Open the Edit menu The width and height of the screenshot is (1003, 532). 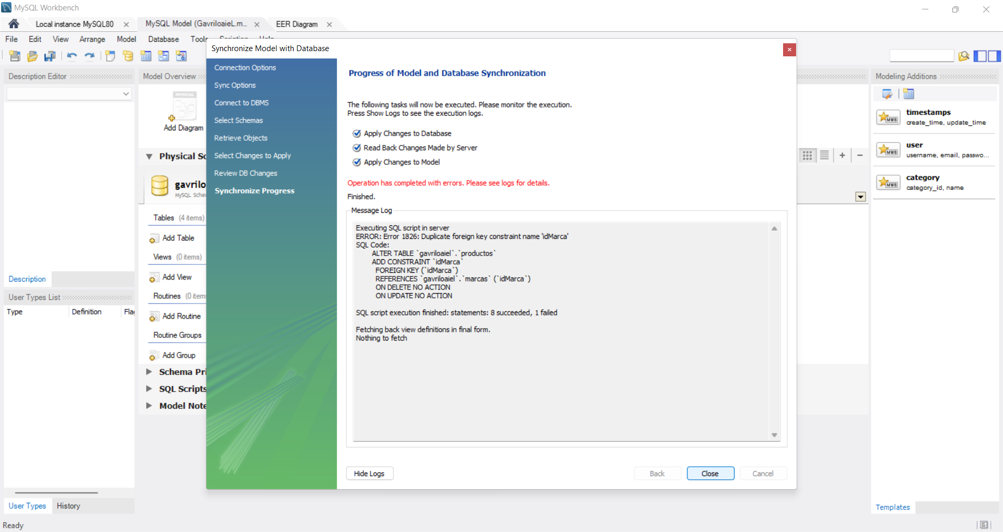pos(35,39)
